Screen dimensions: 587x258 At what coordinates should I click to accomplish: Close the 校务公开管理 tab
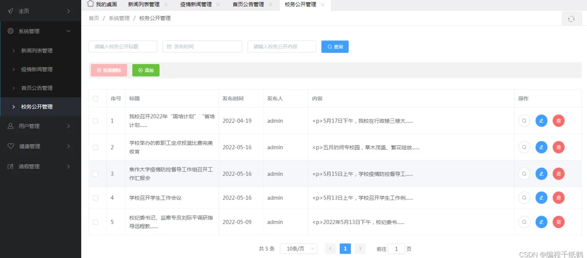[322, 5]
